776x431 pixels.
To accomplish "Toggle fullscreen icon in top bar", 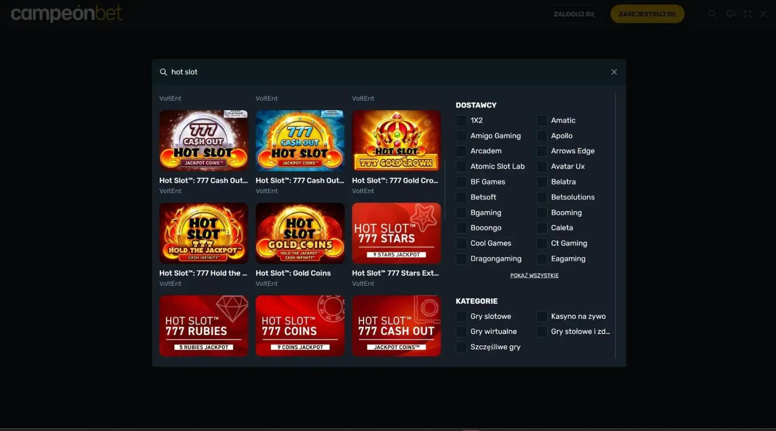I will 747,14.
